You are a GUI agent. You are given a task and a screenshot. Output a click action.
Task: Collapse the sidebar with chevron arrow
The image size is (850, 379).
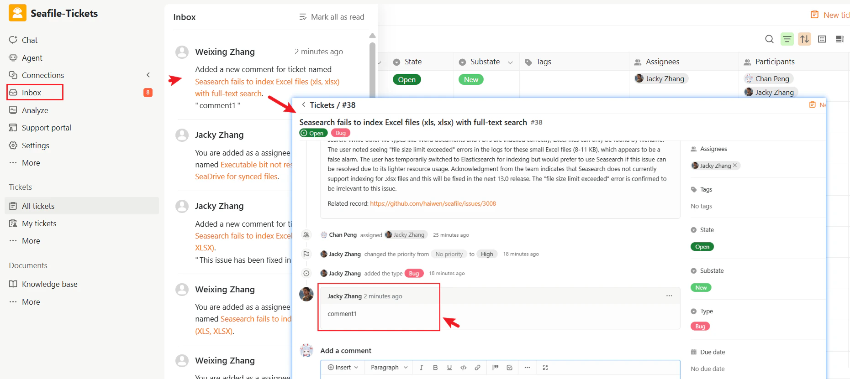point(148,75)
